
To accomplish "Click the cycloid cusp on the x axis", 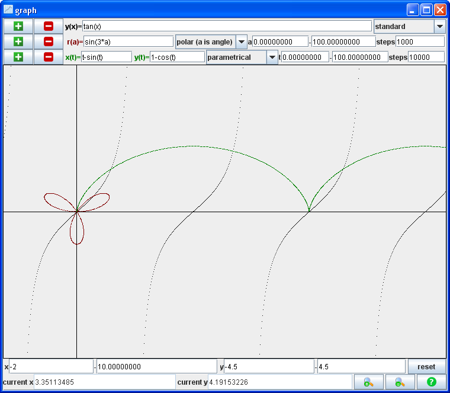I will (309, 212).
